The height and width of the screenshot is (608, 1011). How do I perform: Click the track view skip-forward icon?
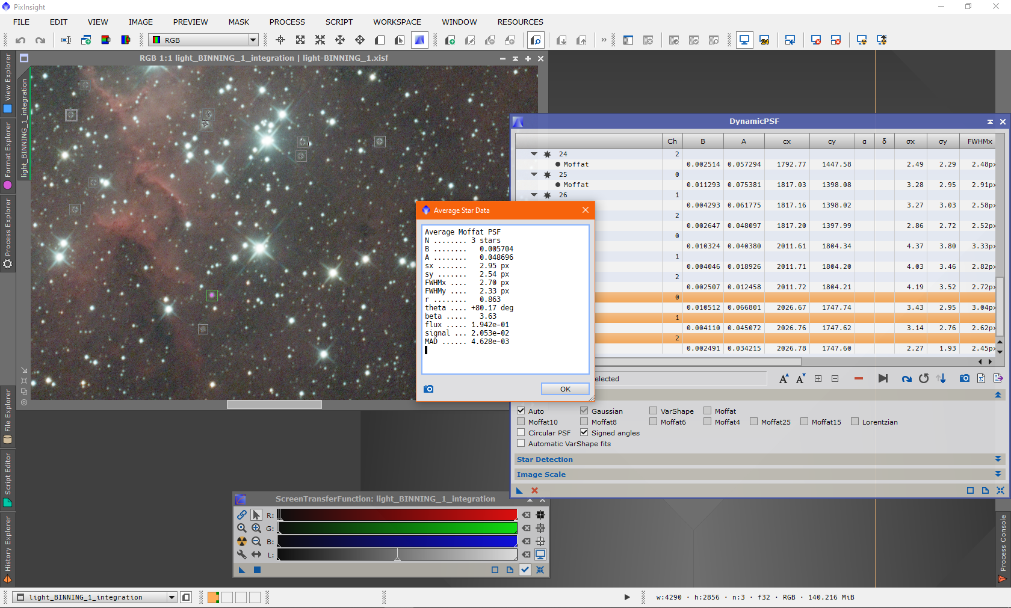(x=883, y=378)
